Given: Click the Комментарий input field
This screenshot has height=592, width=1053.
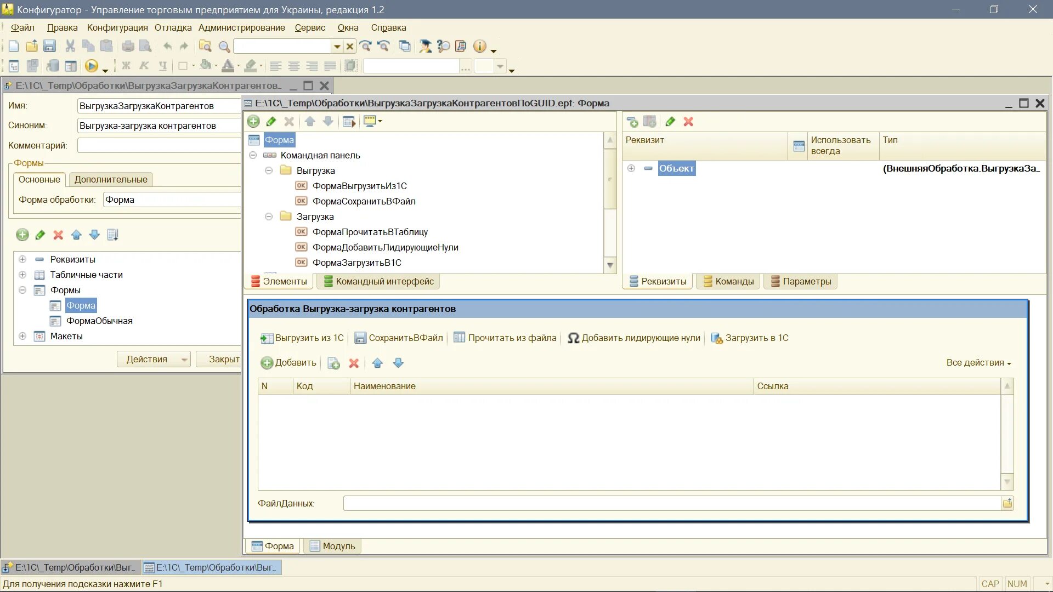Looking at the screenshot, I should pyautogui.click(x=159, y=145).
